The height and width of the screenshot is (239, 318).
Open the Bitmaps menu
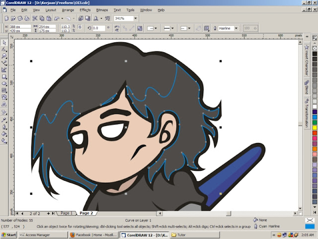point(102,10)
